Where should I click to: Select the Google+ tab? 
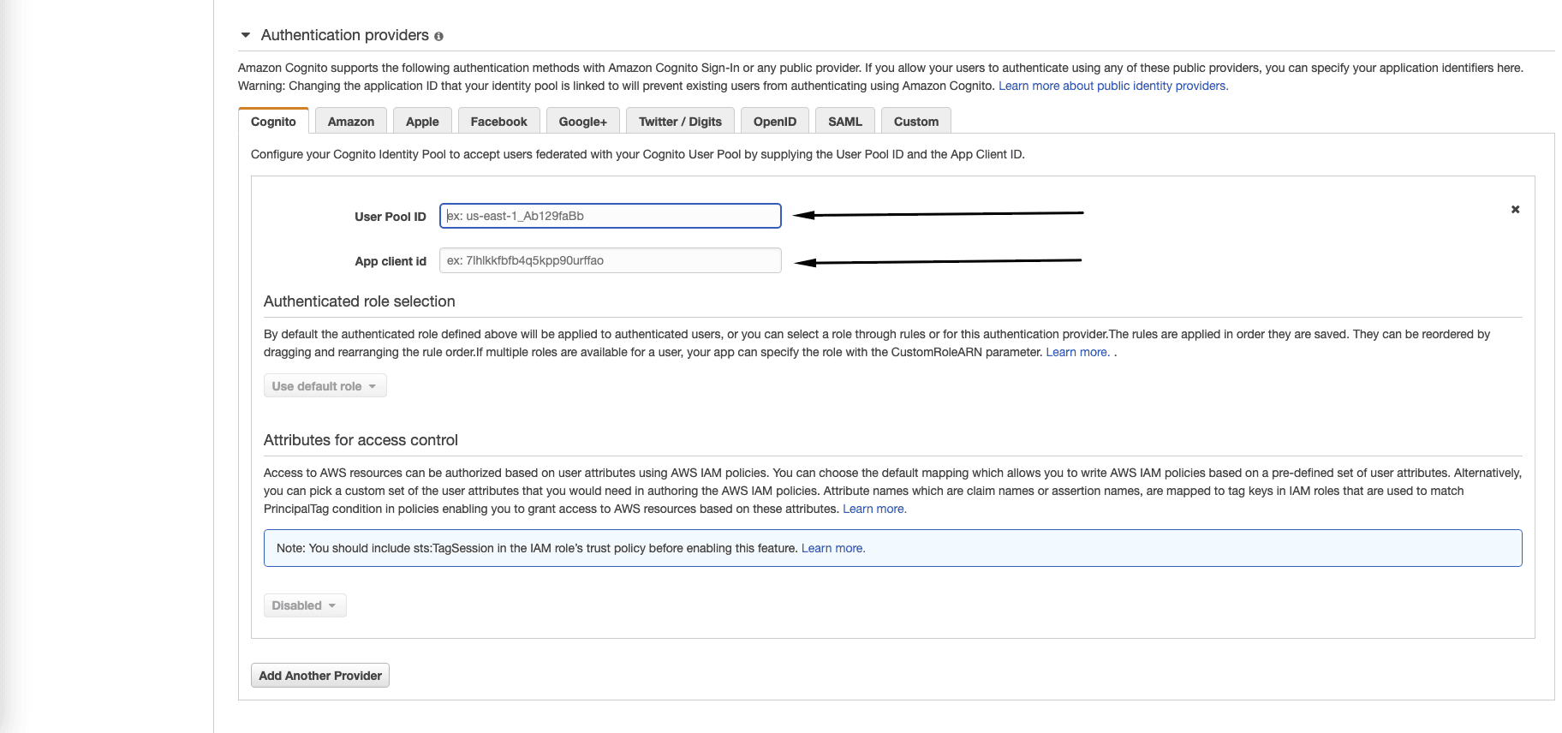(x=582, y=122)
